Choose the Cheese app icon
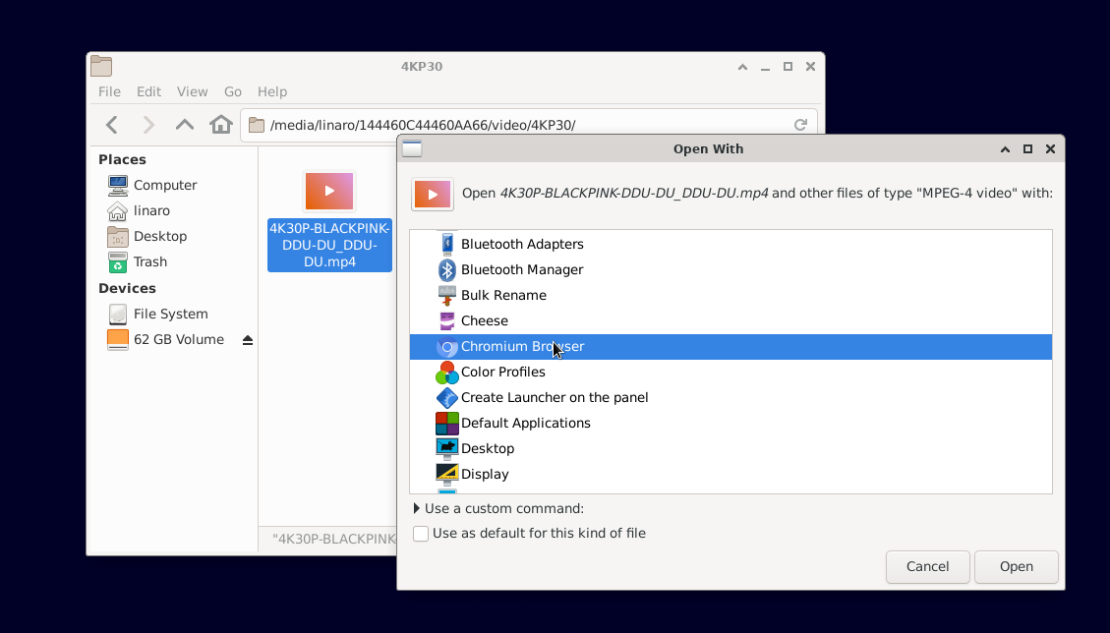The width and height of the screenshot is (1110, 633). point(446,321)
